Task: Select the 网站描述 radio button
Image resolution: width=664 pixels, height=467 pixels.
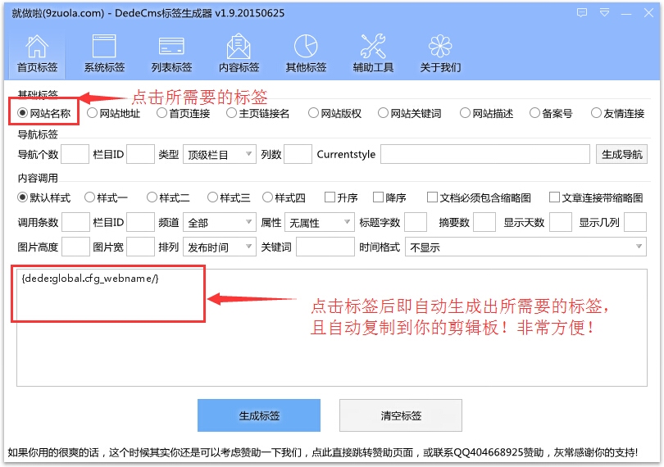Action: pos(487,113)
